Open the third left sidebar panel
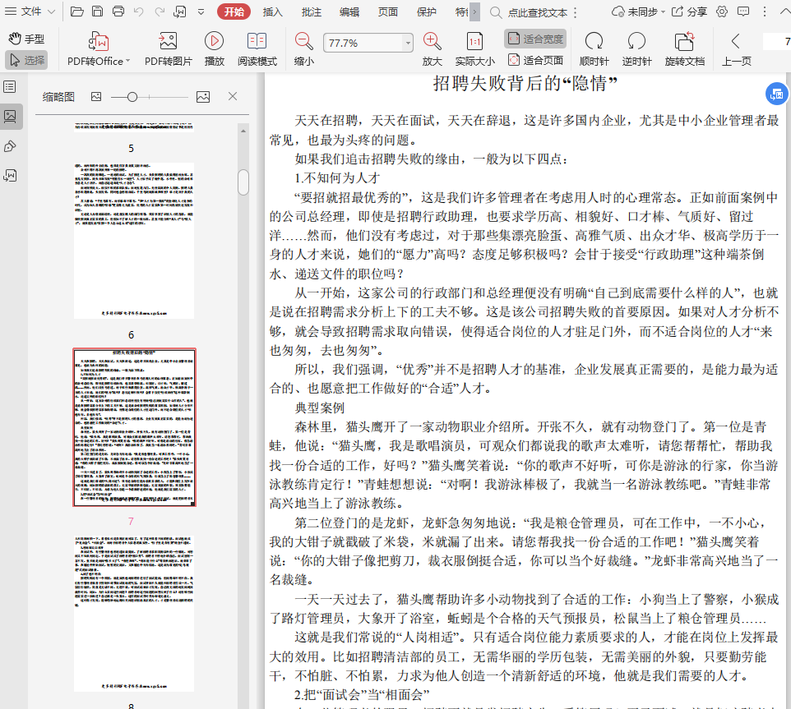 [10, 146]
